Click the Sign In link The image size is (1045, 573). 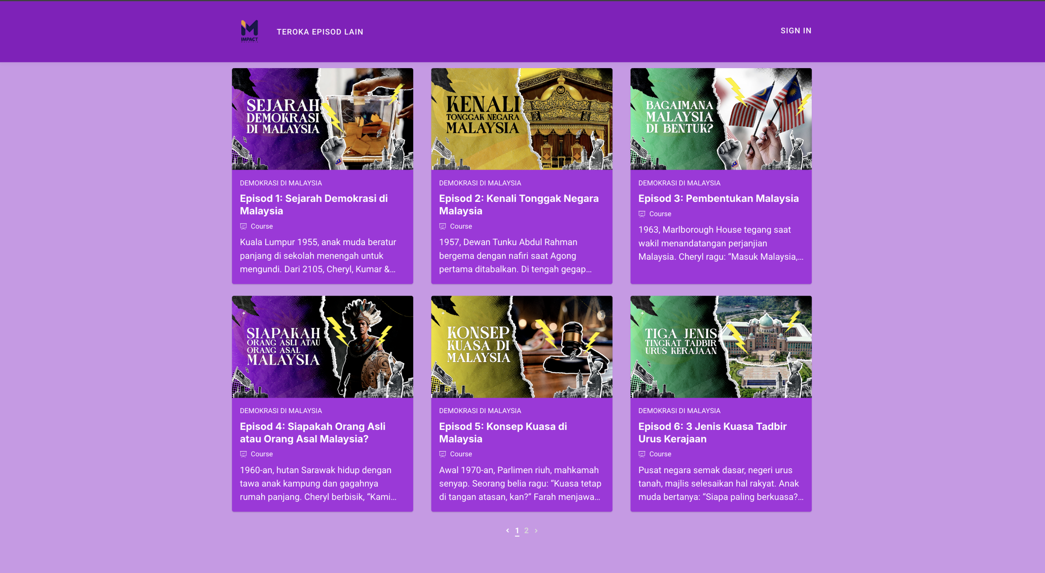point(796,31)
